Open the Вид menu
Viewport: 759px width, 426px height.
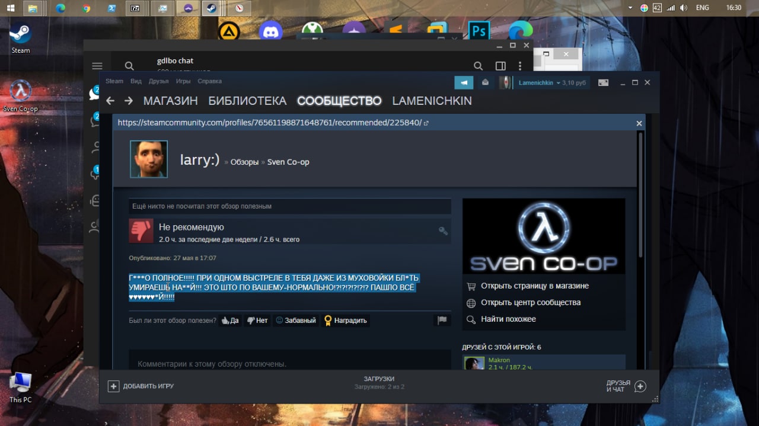pyautogui.click(x=136, y=81)
